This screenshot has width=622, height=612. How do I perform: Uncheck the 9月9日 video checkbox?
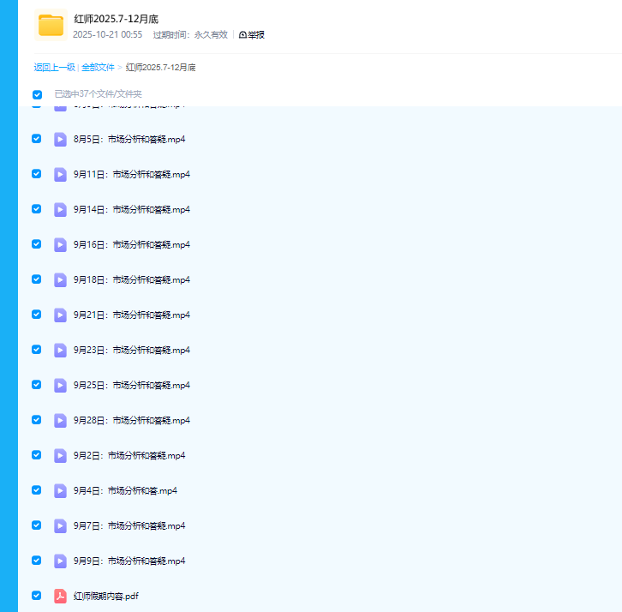point(37,561)
